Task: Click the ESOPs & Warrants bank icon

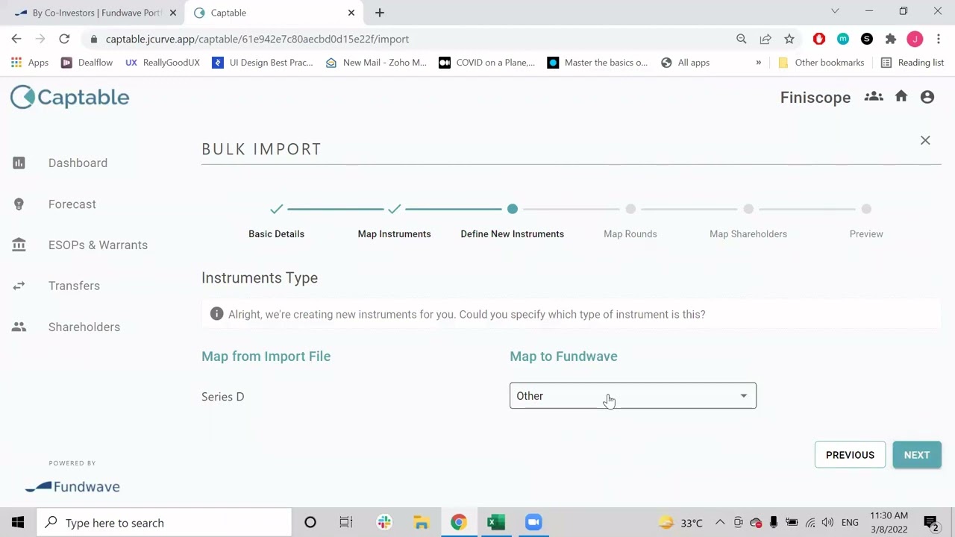Action: 19,245
